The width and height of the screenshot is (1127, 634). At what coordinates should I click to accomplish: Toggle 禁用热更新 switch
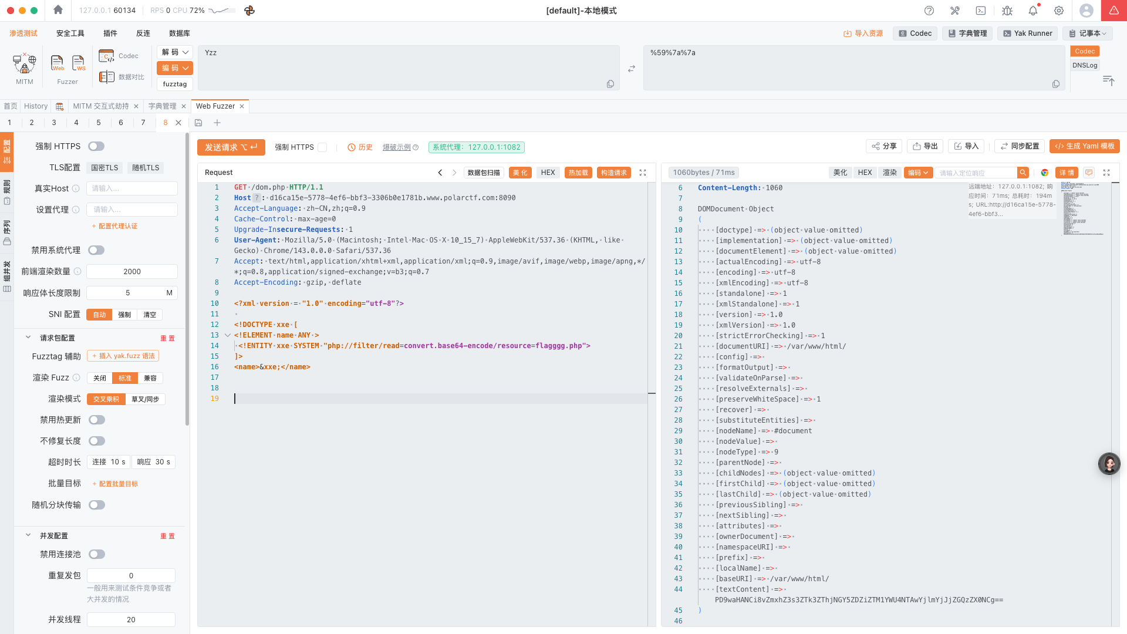point(97,420)
